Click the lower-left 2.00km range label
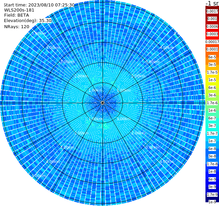Screen dimensions: 219x206 point(82,133)
